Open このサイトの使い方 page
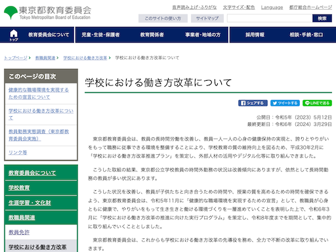336x252 pixels. click(x=163, y=18)
